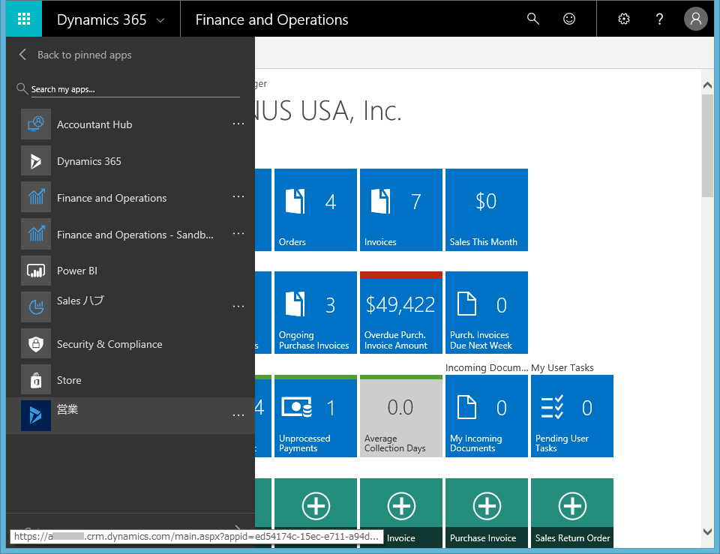Open the Unprocessed Payments tile
Screen dimensions: 720x554
click(316, 416)
